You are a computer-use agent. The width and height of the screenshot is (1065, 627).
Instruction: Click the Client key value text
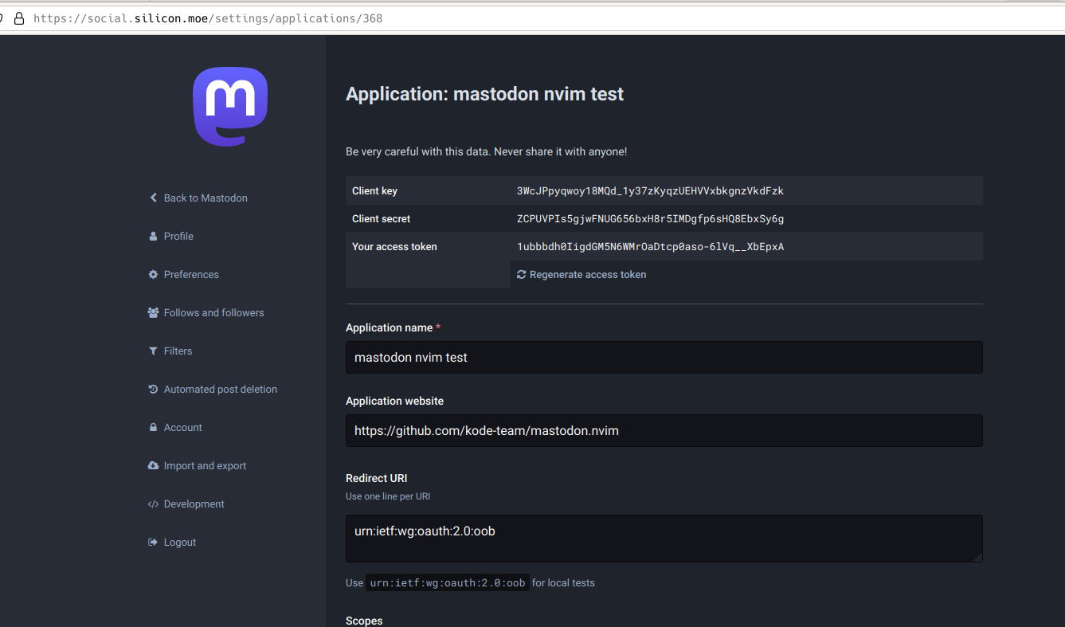pyautogui.click(x=650, y=191)
